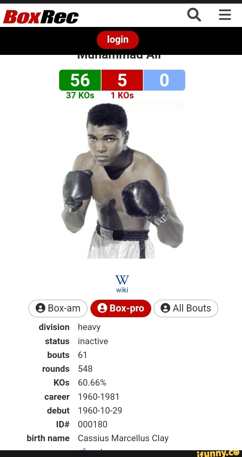The image size is (242, 457).
Task: Open the Wikipedia W icon
Action: (122, 280)
